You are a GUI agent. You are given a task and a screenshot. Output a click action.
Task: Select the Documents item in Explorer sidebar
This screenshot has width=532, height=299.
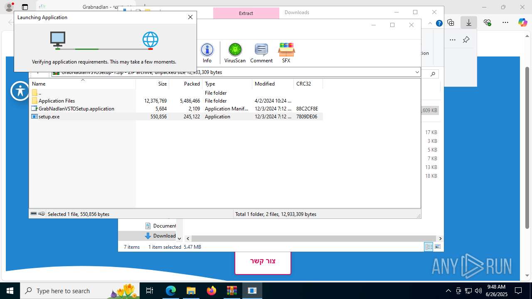tap(160, 226)
